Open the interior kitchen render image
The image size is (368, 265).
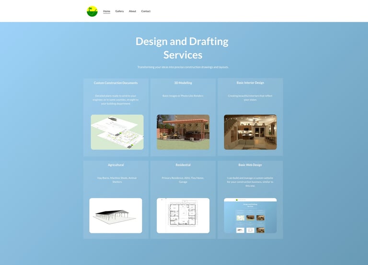click(x=250, y=132)
